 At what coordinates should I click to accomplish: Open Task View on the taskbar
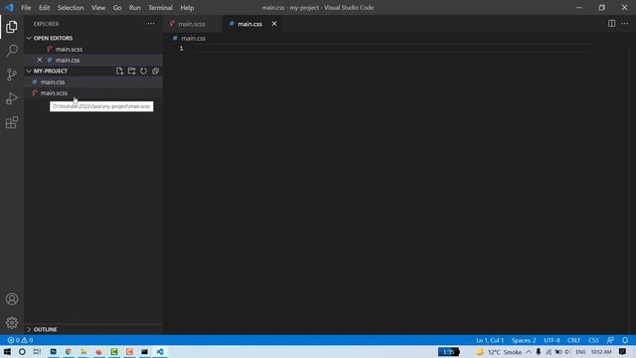point(37,352)
